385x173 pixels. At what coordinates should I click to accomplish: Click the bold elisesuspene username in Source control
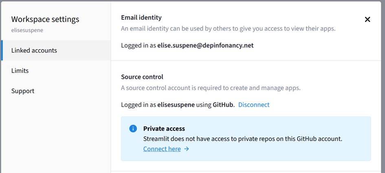click(176, 105)
